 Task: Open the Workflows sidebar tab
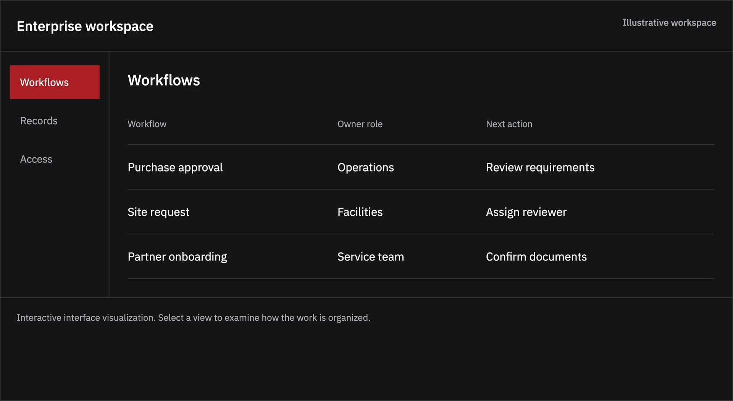[55, 82]
